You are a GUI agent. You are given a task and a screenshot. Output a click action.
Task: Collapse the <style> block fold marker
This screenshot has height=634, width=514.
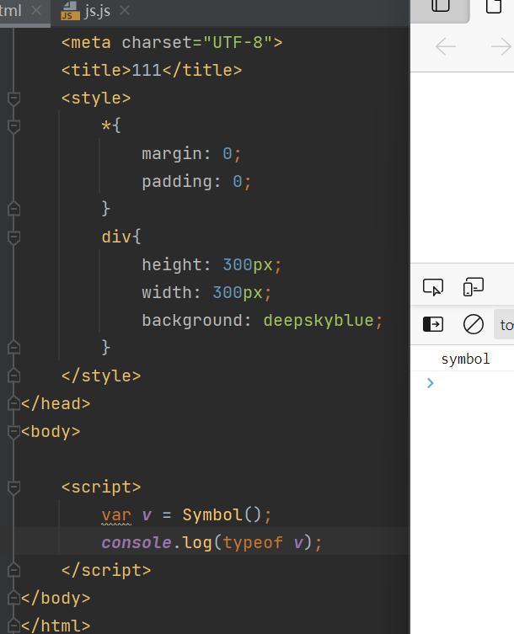pos(13,99)
